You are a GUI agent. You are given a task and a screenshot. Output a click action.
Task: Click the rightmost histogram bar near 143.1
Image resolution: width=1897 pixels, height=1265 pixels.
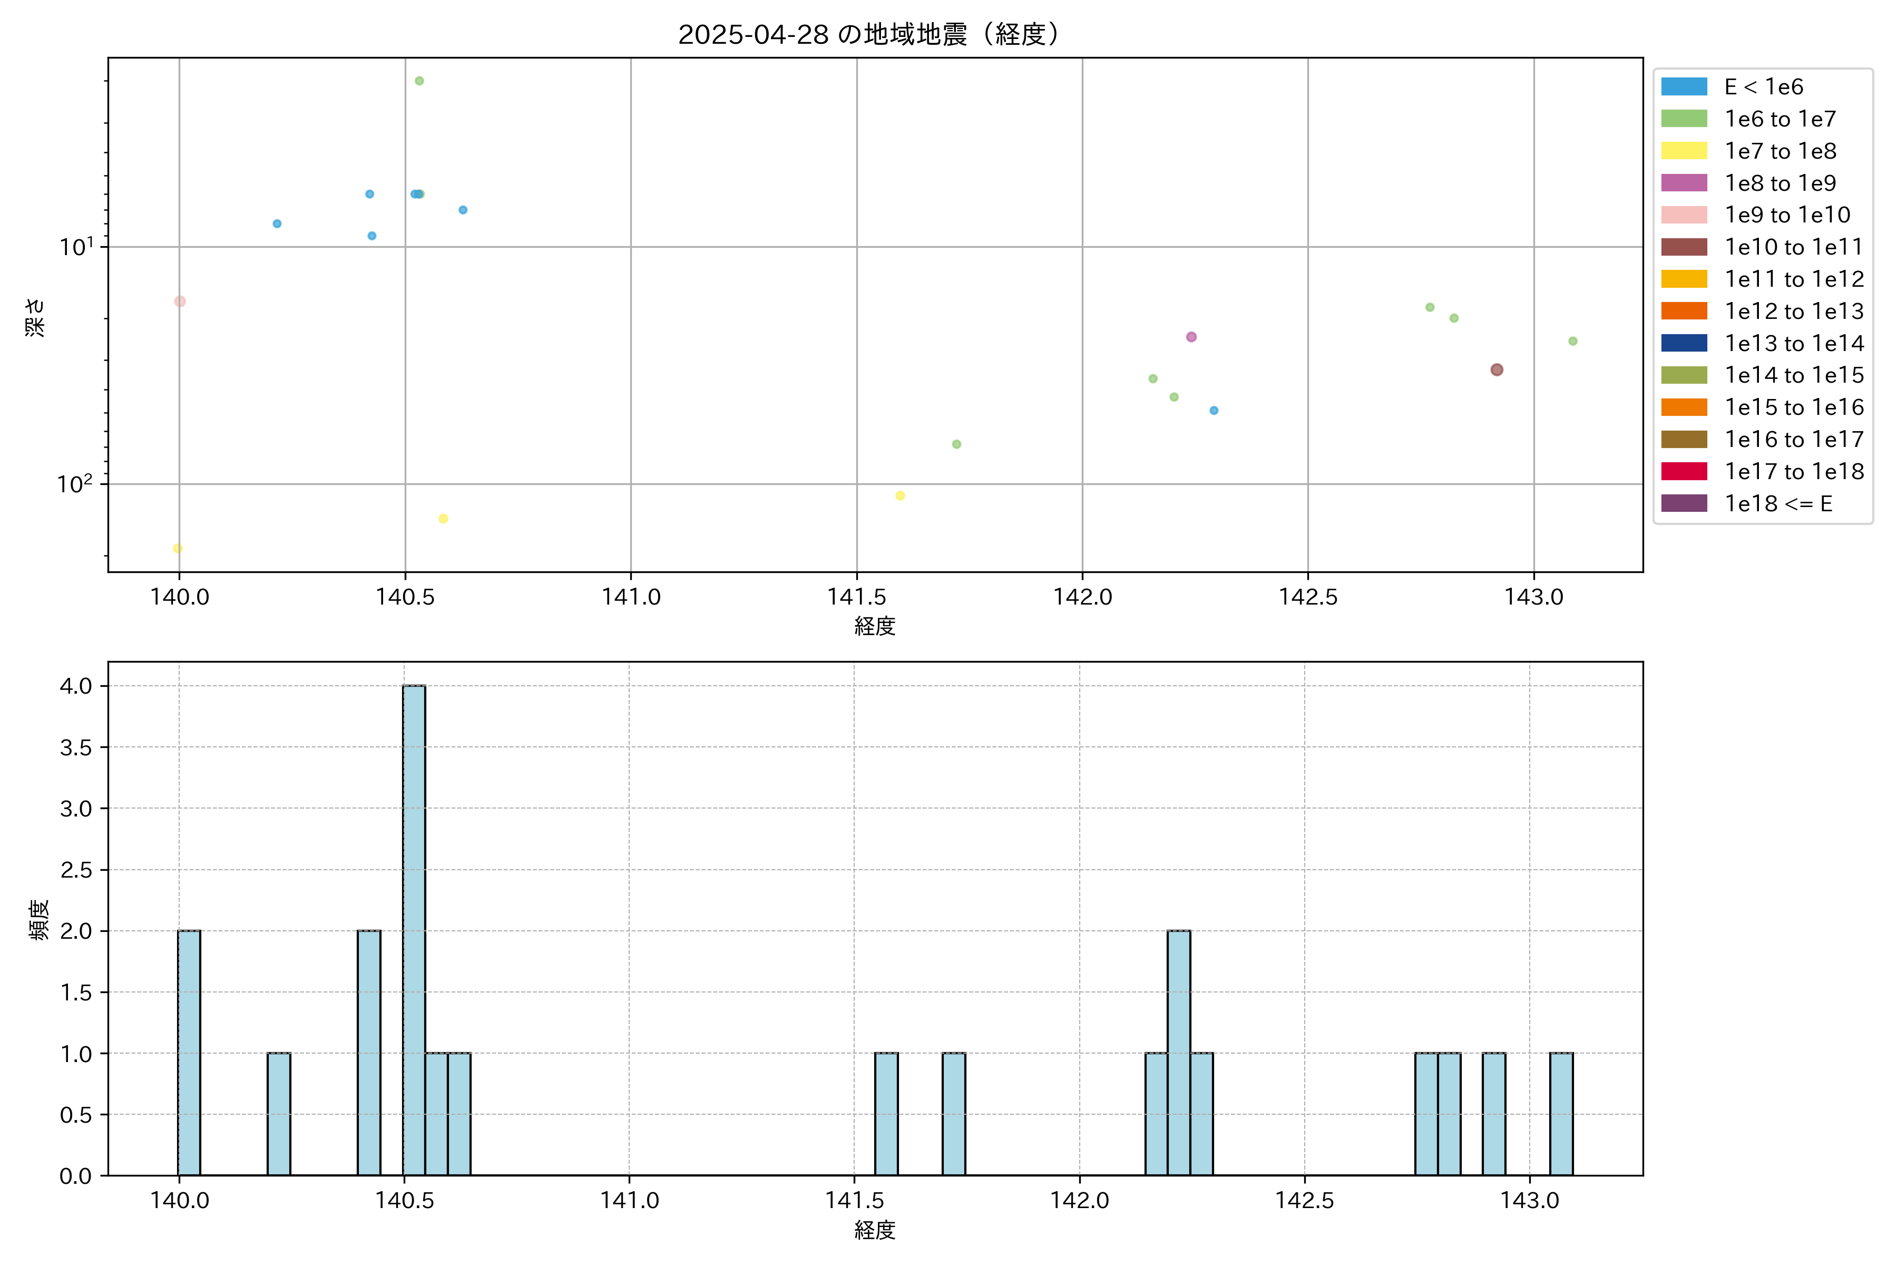1561,1113
